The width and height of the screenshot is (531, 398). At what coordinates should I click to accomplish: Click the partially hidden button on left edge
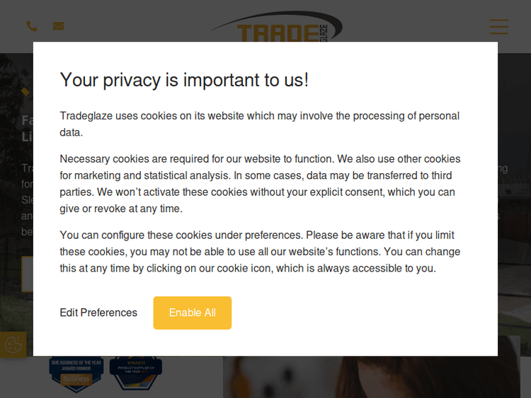(x=26, y=274)
